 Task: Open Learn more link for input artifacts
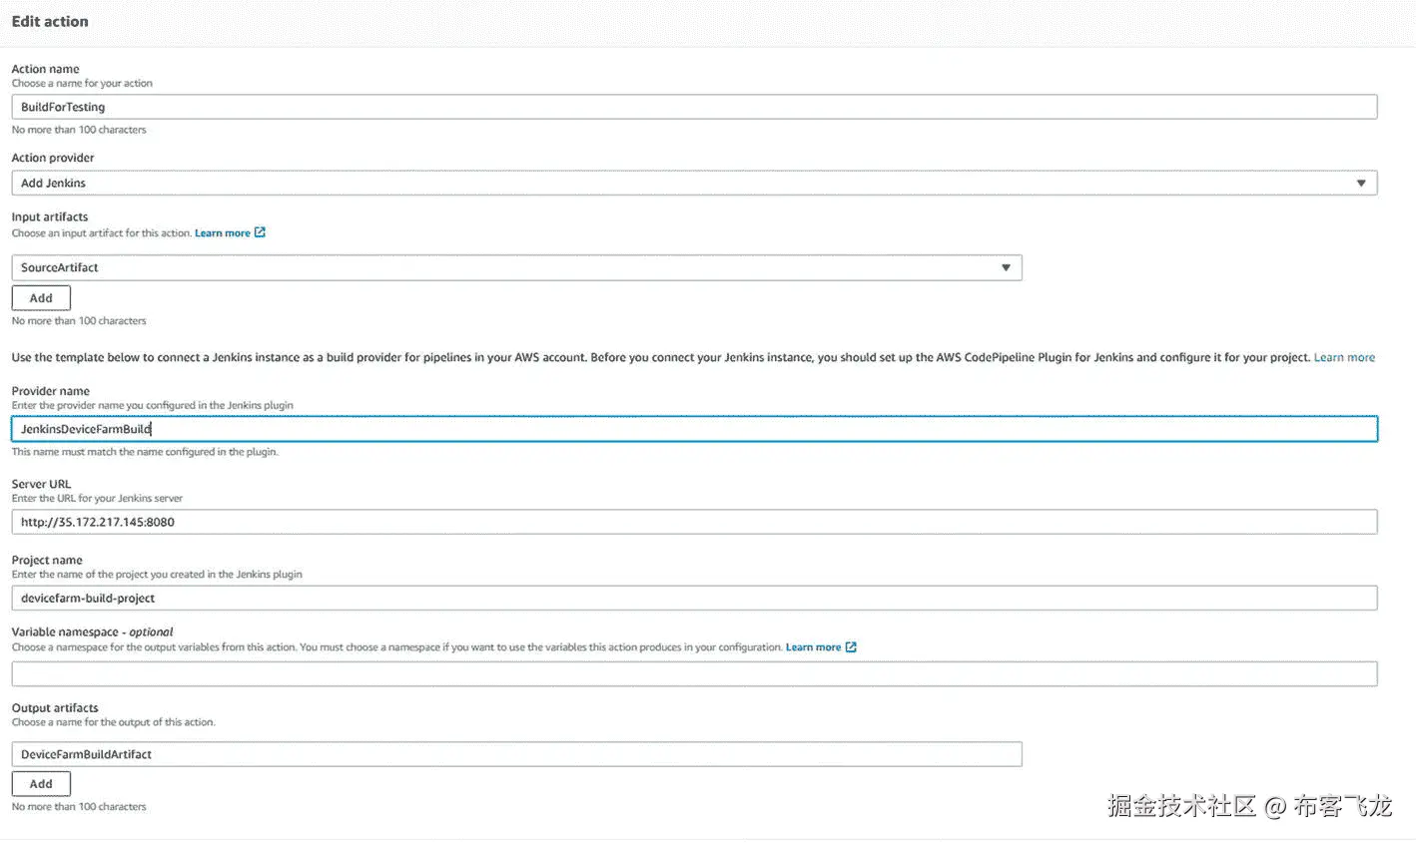222,233
